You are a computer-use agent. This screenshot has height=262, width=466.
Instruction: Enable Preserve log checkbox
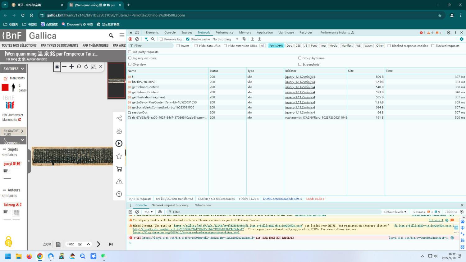tap(161, 39)
